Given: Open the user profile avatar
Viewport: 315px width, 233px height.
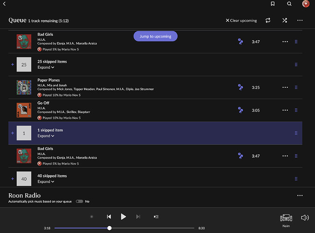Looking at the screenshot, I should [x=306, y=4].
